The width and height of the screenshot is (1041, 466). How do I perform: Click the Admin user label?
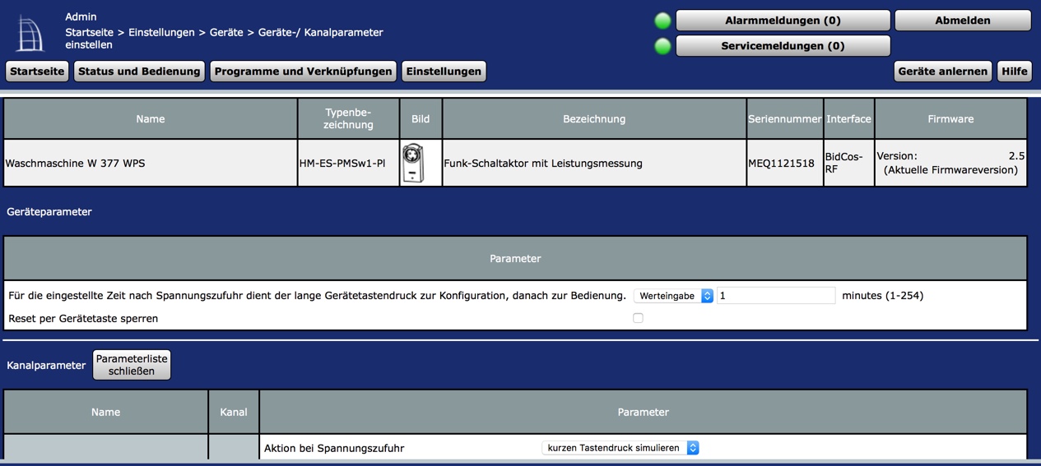[x=81, y=16]
